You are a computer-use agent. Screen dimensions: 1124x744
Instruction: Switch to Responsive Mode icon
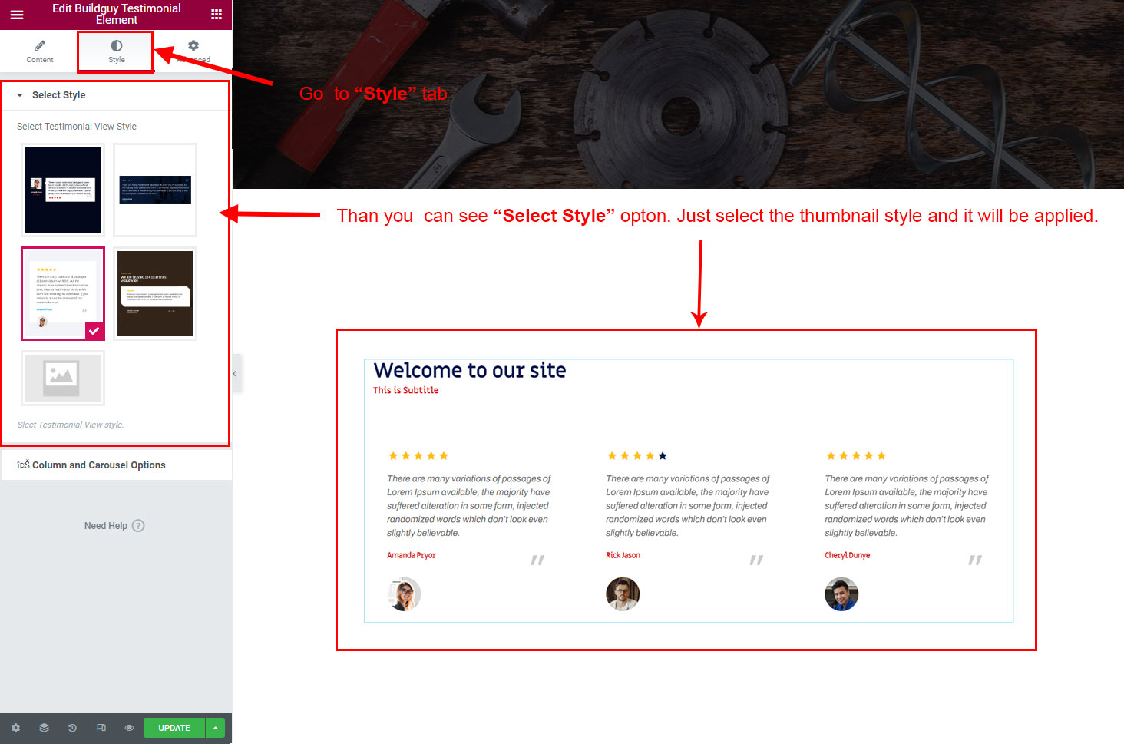101,728
